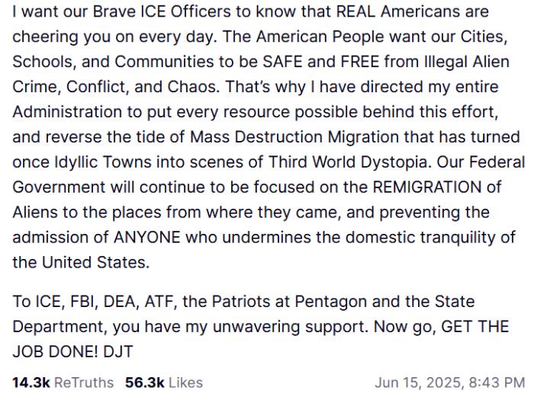The width and height of the screenshot is (534, 400).
Task: Open the 14.3k ReTruths list
Action: pos(63,382)
